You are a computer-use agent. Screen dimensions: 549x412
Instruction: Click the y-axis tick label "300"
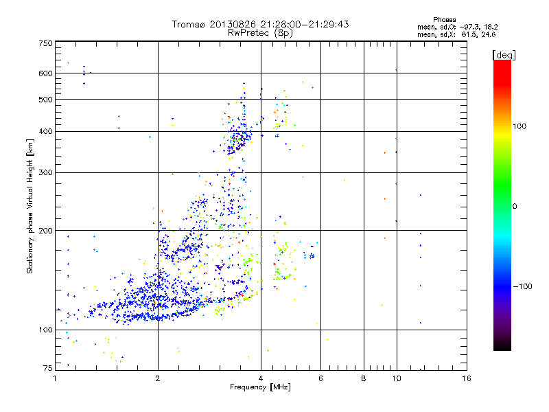click(46, 173)
